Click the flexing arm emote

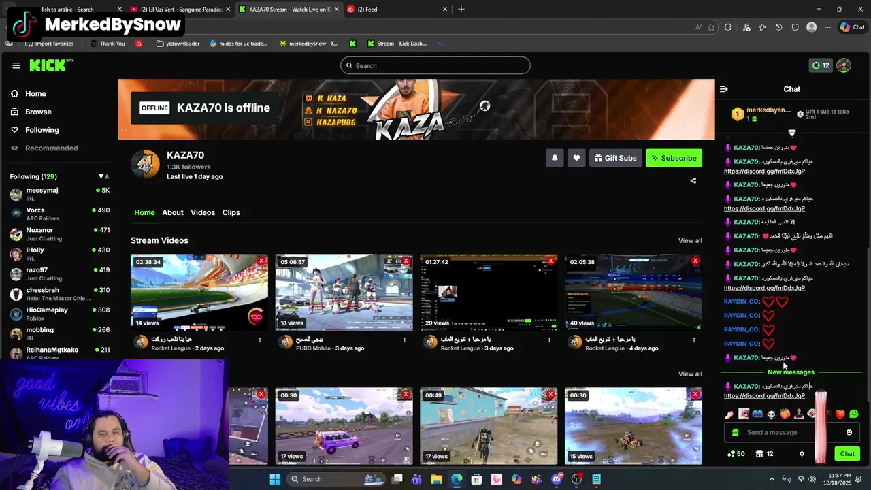[x=729, y=414]
